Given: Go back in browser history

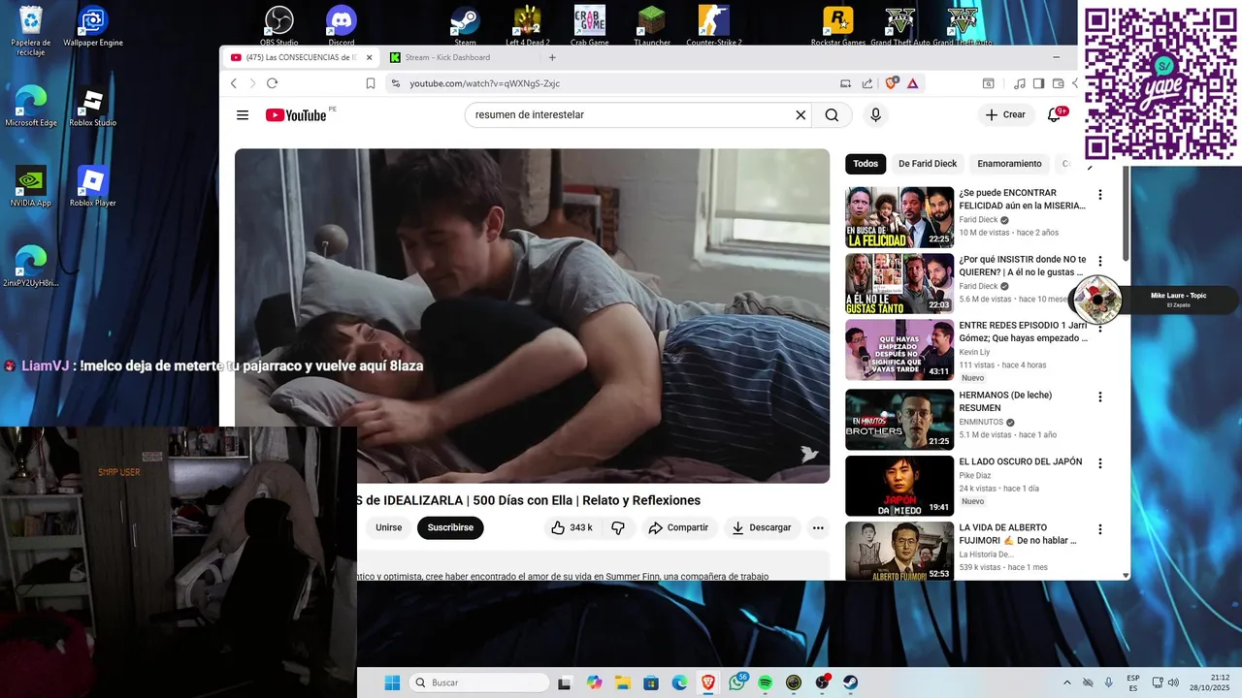Looking at the screenshot, I should (234, 83).
